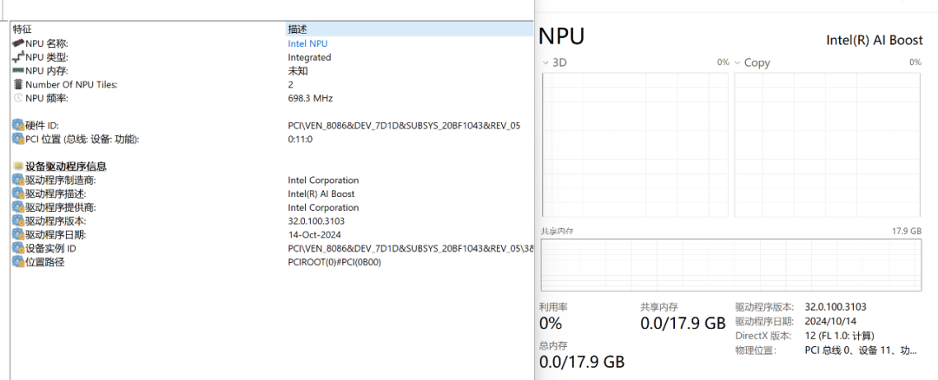
Task: Open the 3D graph dropdown chevron
Action: coord(545,62)
